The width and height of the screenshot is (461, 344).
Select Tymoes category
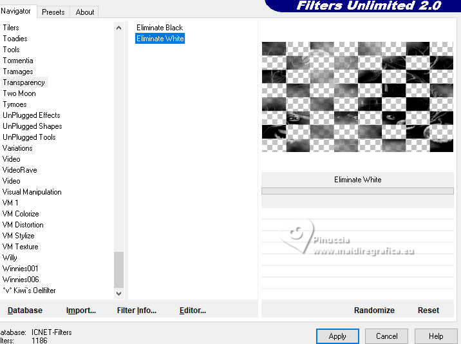15,104
